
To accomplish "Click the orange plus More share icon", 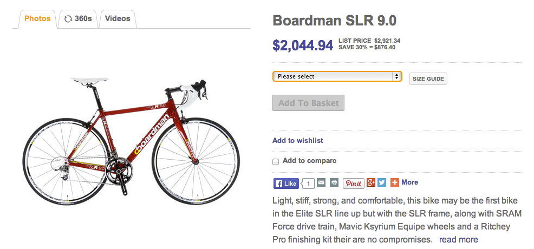I will pyautogui.click(x=395, y=183).
